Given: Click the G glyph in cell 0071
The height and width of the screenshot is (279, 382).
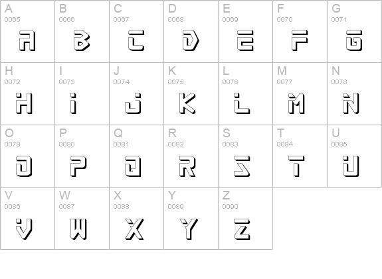Looking at the screenshot, I should (354, 40).
